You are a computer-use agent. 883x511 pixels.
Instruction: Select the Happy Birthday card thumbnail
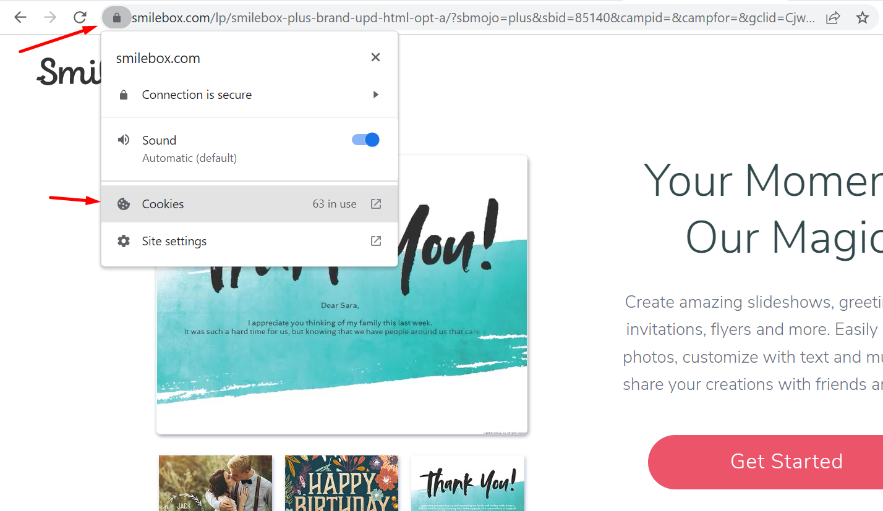341,483
